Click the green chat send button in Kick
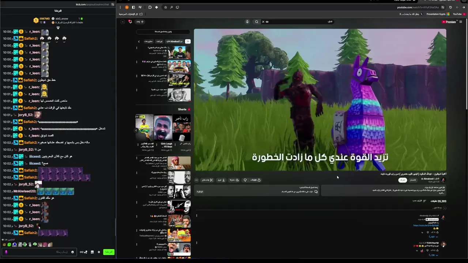The width and height of the screenshot is (468, 263). 109,252
